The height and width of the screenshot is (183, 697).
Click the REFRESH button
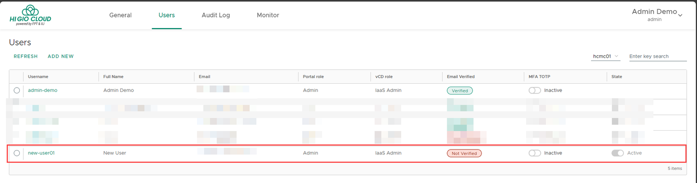(26, 56)
